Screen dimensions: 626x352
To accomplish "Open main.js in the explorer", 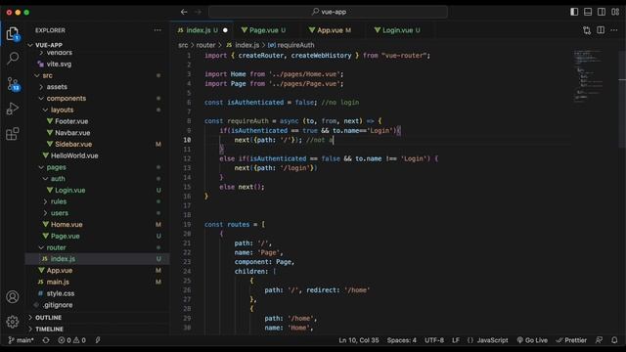I will (x=58, y=282).
